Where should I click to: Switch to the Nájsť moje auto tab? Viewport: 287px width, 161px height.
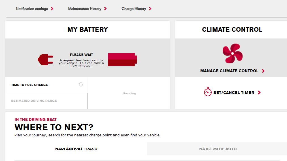point(218,149)
